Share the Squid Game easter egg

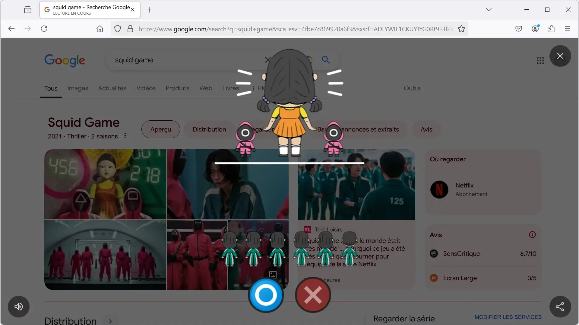(560, 307)
